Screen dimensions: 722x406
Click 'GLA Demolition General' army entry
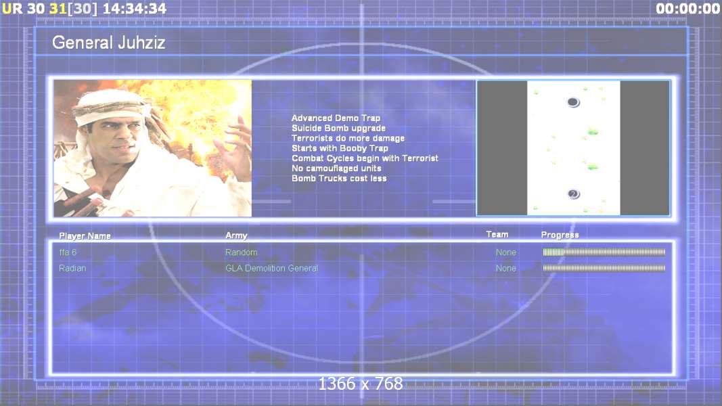[x=271, y=268]
